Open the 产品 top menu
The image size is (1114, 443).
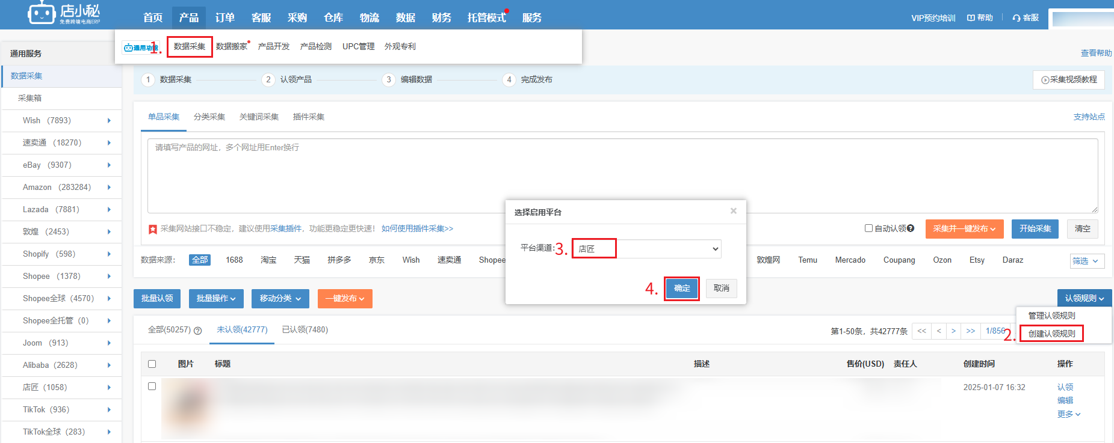[188, 18]
